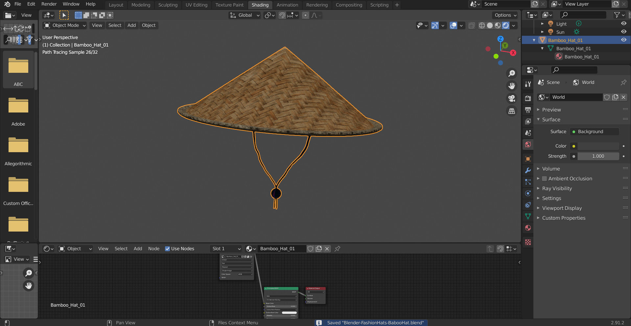Screen dimensions: 631x326
Task: Hide the Light collection with its eye icon
Action: [623, 24]
